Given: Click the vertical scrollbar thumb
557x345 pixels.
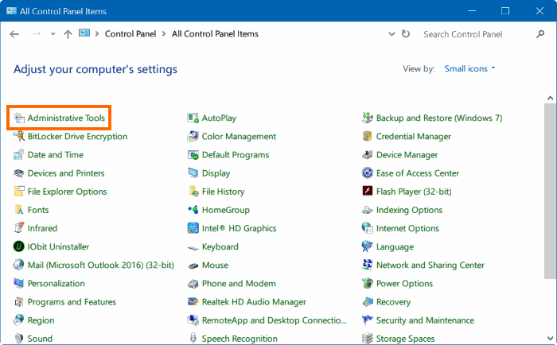Looking at the screenshot, I should (550, 191).
